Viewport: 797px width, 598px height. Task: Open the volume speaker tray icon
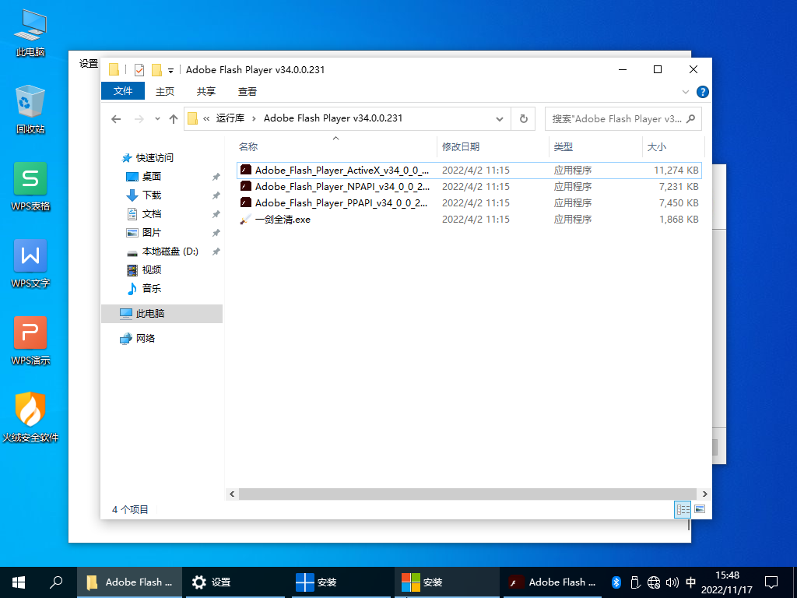point(672,582)
